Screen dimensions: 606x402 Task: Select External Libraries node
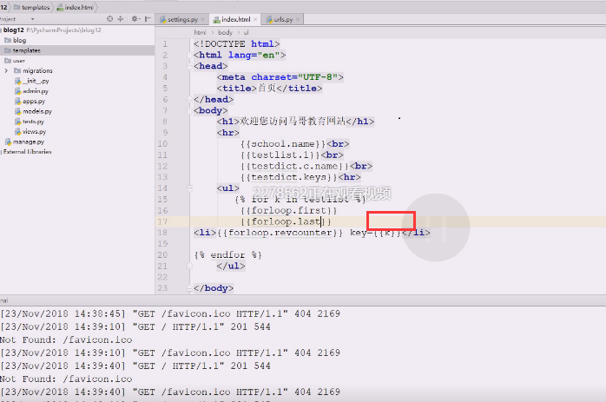[27, 152]
